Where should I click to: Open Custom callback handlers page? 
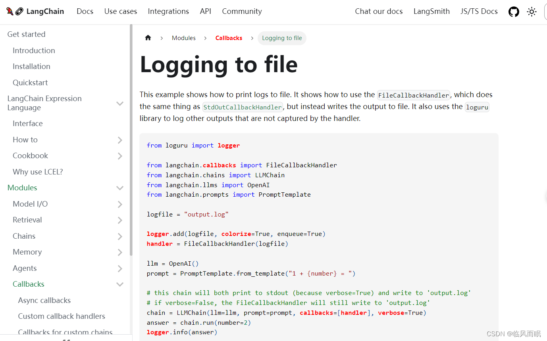coord(62,316)
